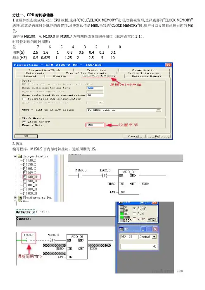The height and width of the screenshot is (290, 205).
Task: Click the Scan cycle monitoring time field
Action: click(95, 88)
